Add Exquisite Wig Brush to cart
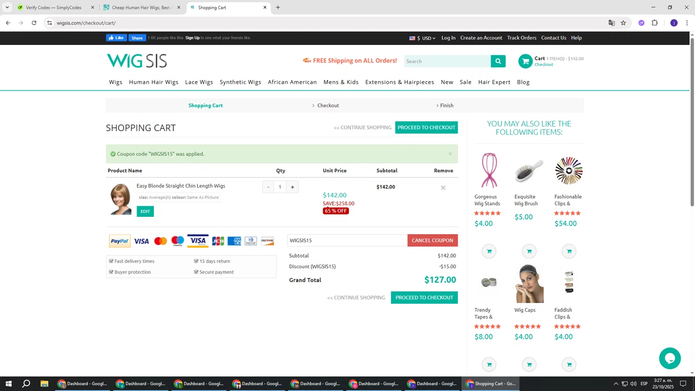Viewport: 695px width, 391px height. click(x=529, y=251)
